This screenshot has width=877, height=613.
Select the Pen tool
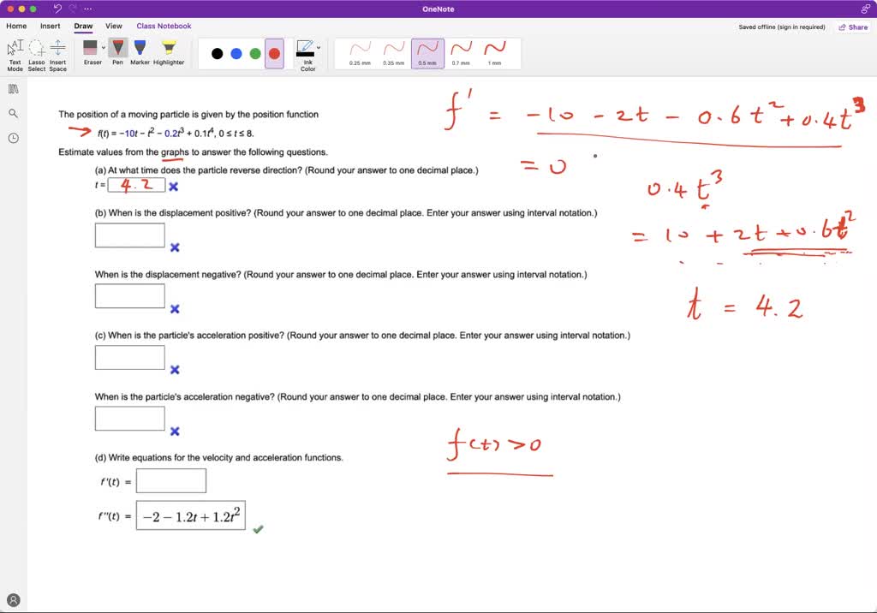point(117,53)
